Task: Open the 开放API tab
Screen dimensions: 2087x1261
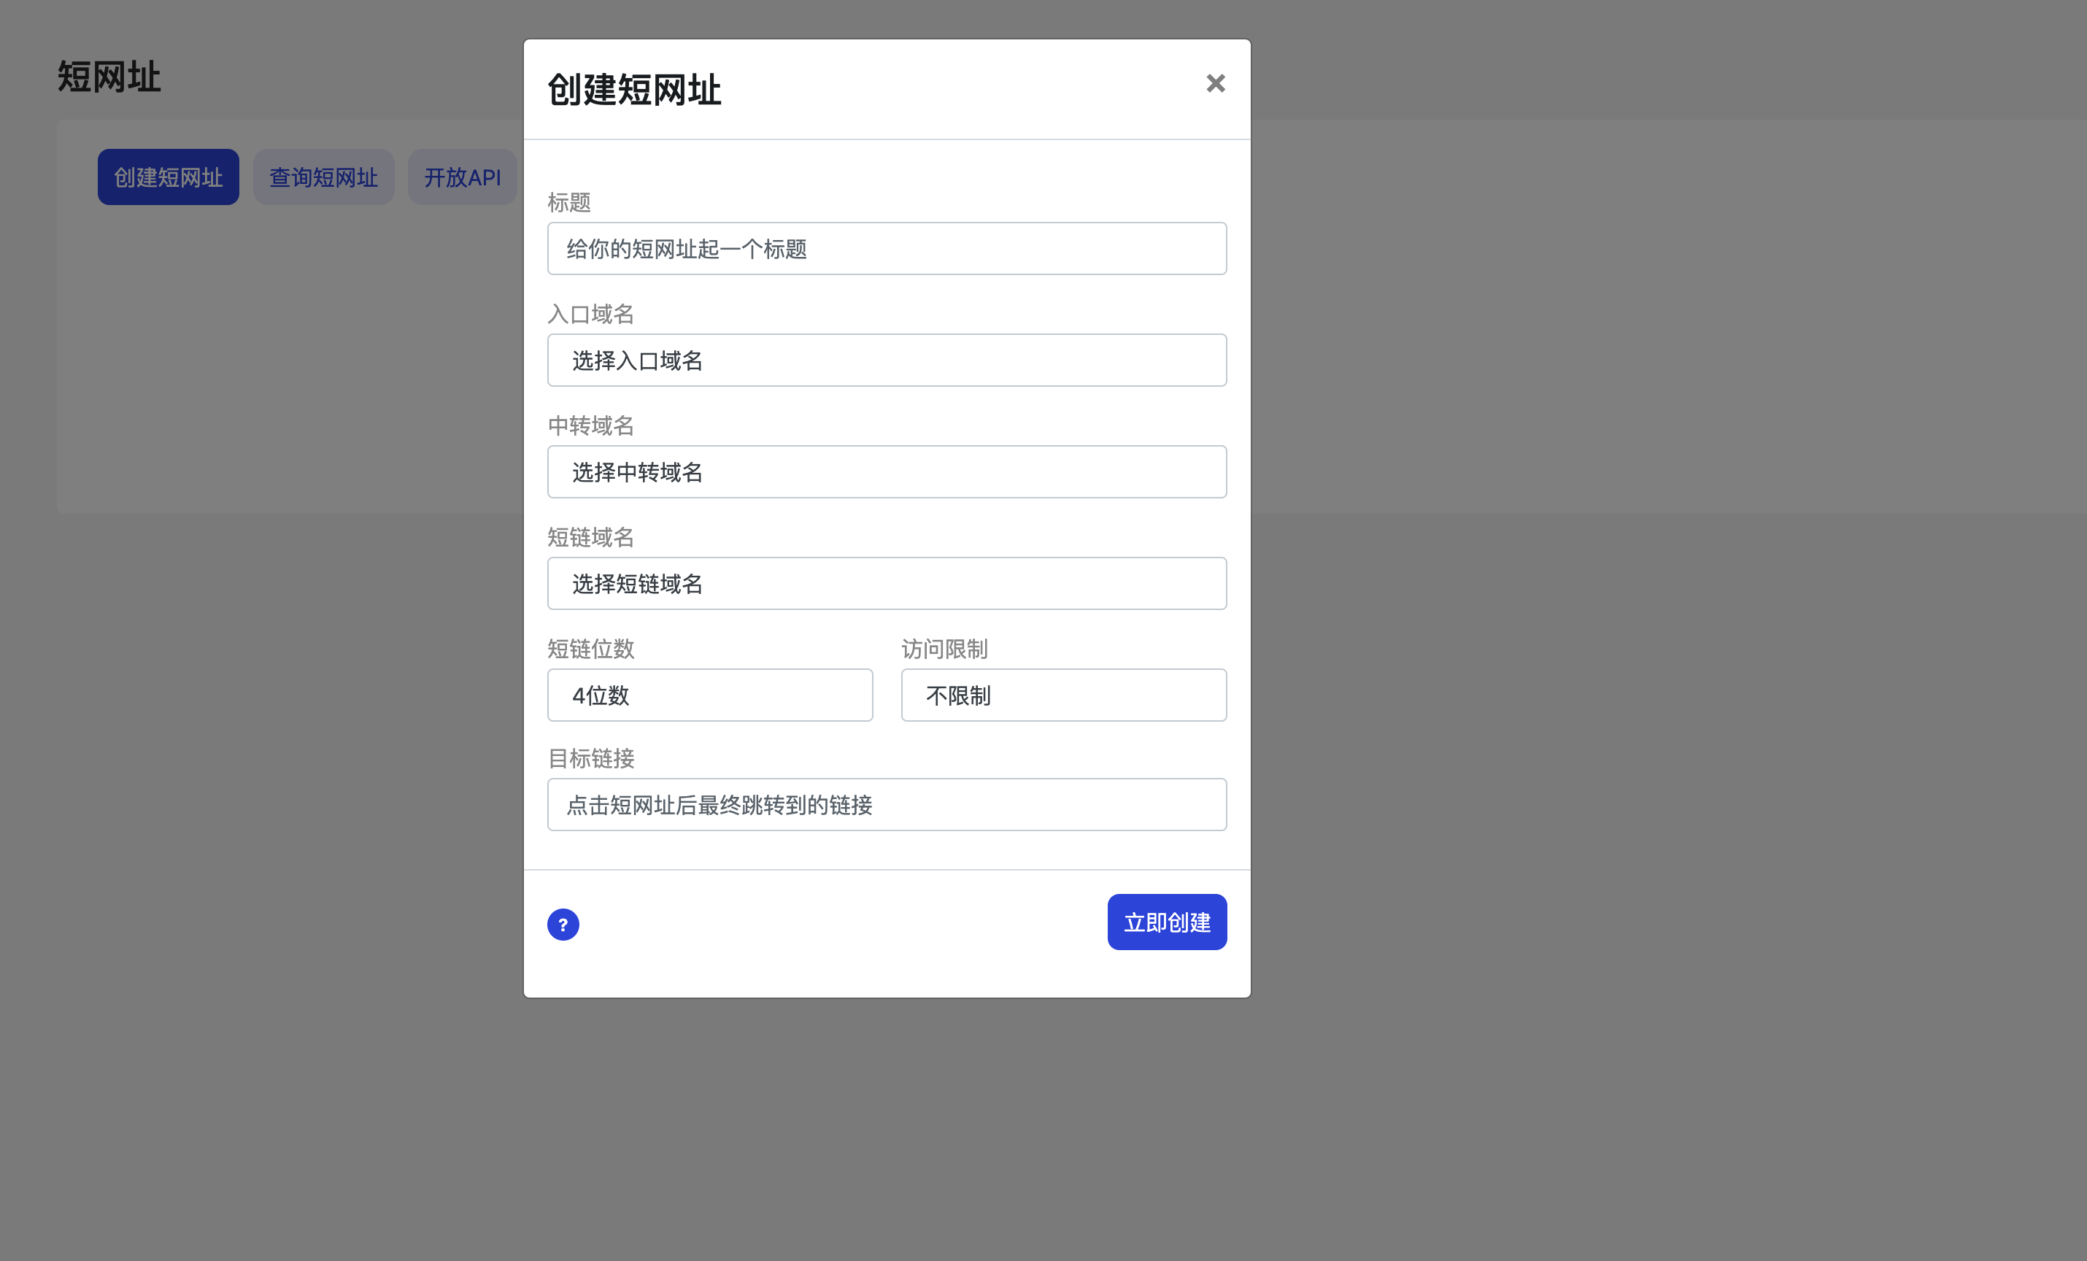Action: coord(463,177)
